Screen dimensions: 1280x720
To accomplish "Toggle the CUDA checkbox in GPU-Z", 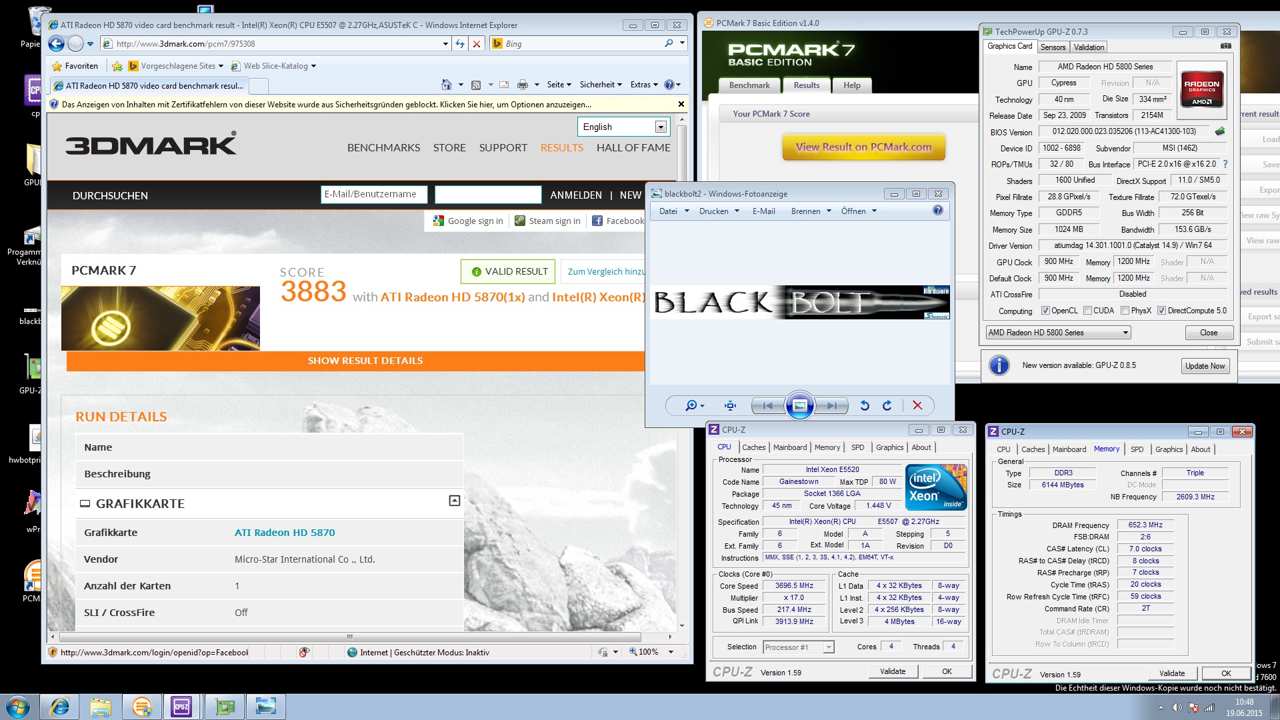I will (1088, 311).
